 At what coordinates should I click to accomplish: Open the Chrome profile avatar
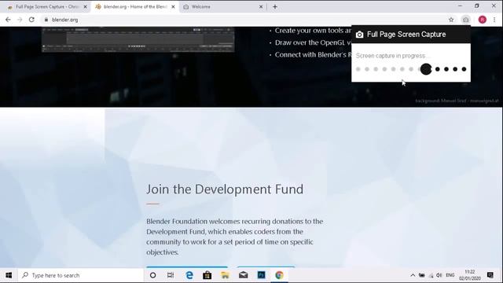tap(482, 20)
